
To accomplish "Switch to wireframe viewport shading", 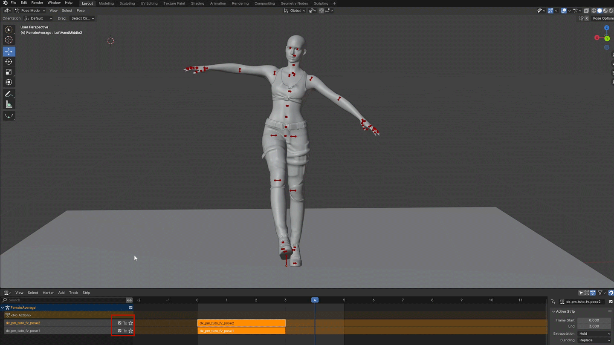I will click(594, 11).
